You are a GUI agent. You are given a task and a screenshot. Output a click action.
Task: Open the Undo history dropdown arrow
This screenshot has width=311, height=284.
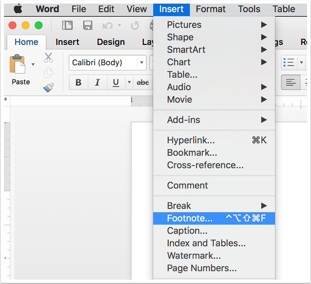119,25
